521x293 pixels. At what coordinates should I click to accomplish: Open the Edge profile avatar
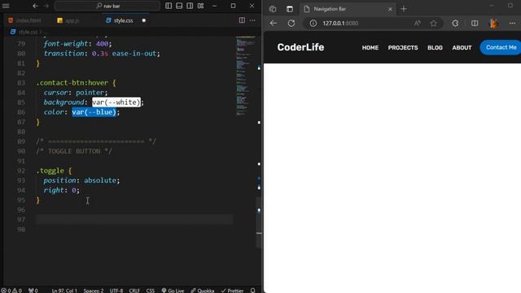pos(494,24)
